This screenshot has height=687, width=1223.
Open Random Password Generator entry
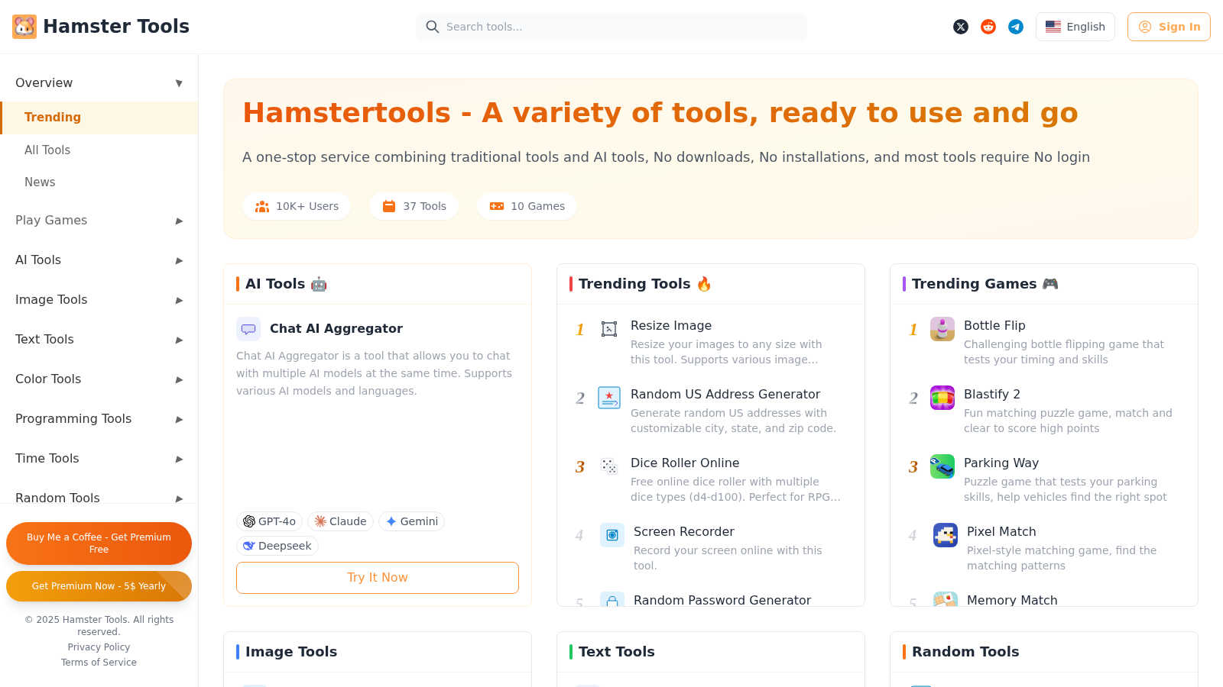[x=722, y=600]
